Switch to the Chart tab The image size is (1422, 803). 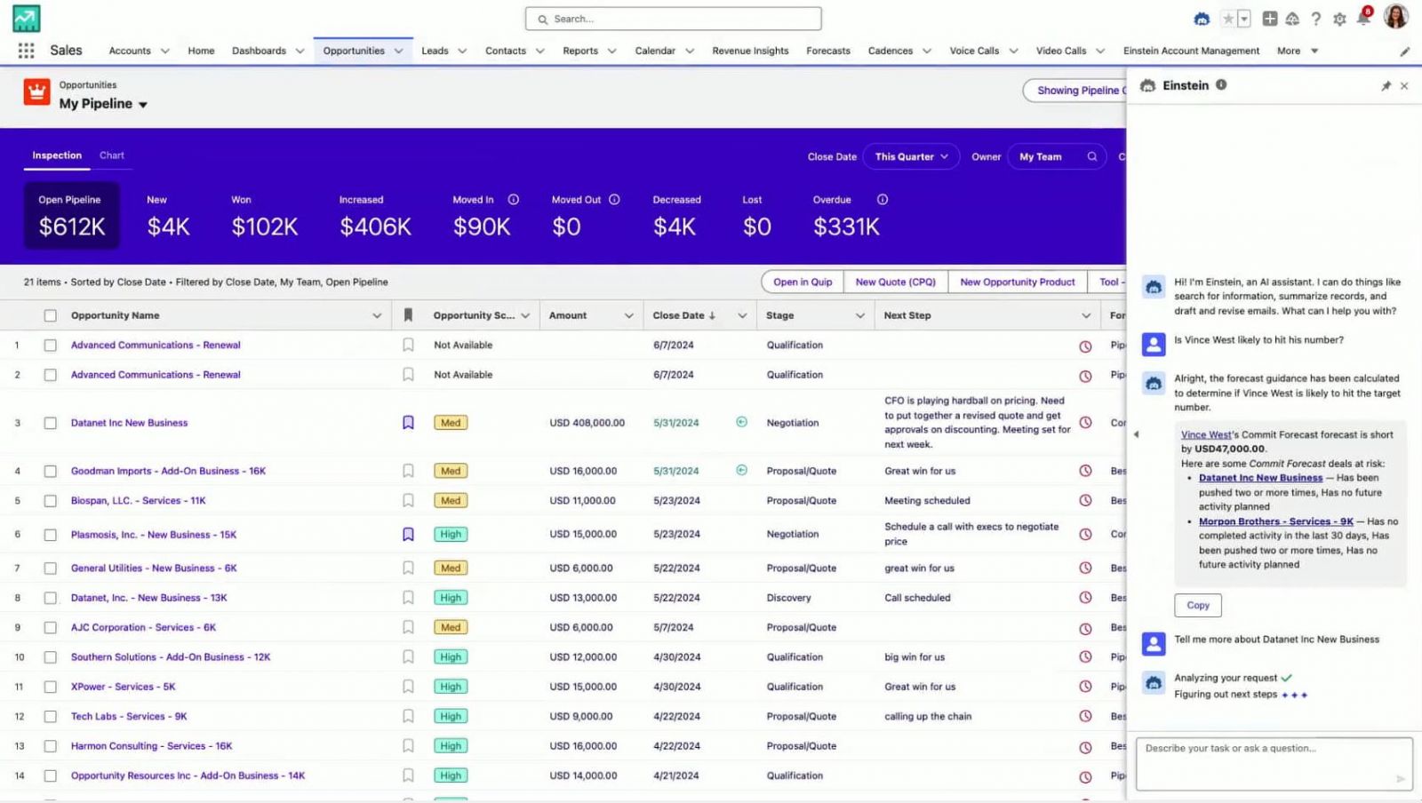[x=112, y=155]
